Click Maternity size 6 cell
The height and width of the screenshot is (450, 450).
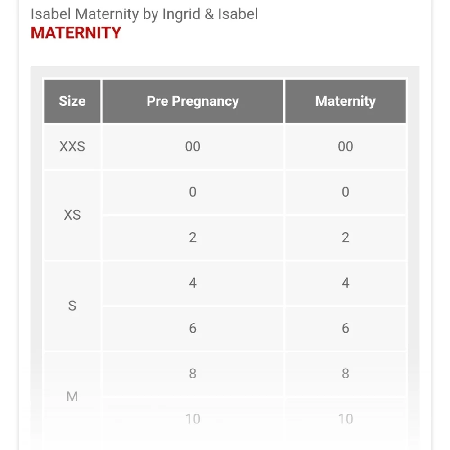coord(345,328)
